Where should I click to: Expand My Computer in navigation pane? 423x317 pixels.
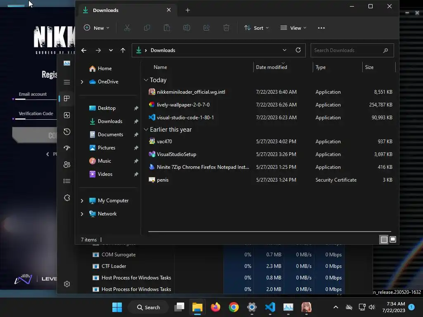82,201
